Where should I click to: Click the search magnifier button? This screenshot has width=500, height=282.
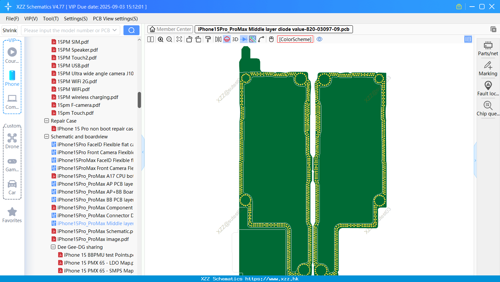[131, 30]
